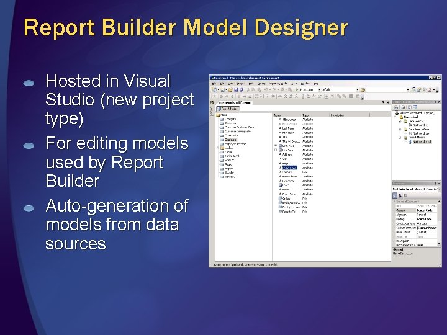Expand the Birth Date attribute
Image resolution: width=447 pixels, height=335 pixels.
(x=276, y=146)
